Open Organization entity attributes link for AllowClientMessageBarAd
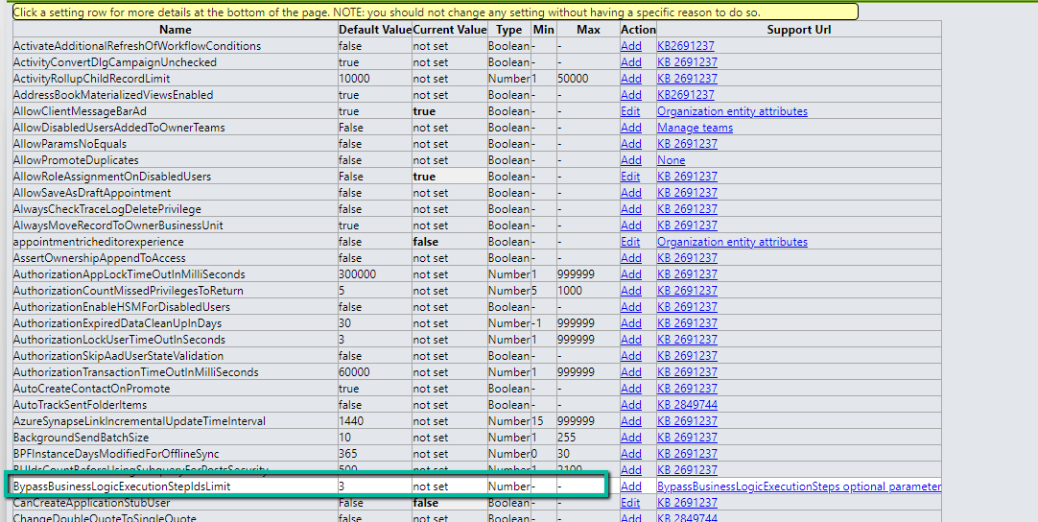 (x=732, y=111)
